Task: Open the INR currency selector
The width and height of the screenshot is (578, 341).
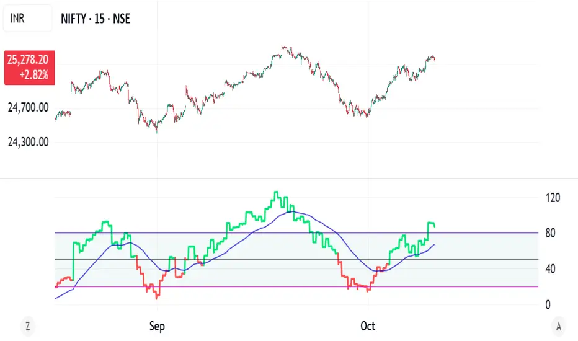Action: pyautogui.click(x=27, y=19)
